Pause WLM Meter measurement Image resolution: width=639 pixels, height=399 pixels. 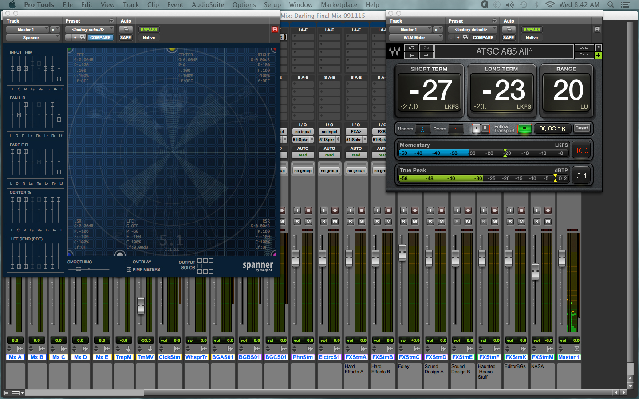click(485, 128)
